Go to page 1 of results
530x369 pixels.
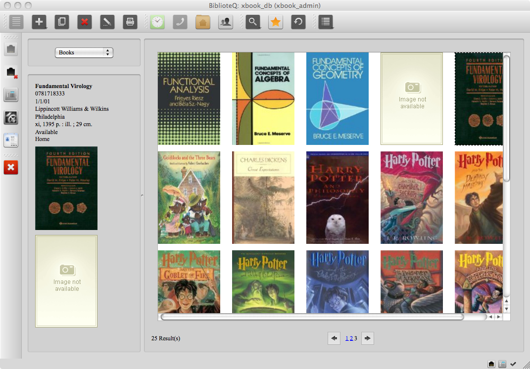pos(347,338)
